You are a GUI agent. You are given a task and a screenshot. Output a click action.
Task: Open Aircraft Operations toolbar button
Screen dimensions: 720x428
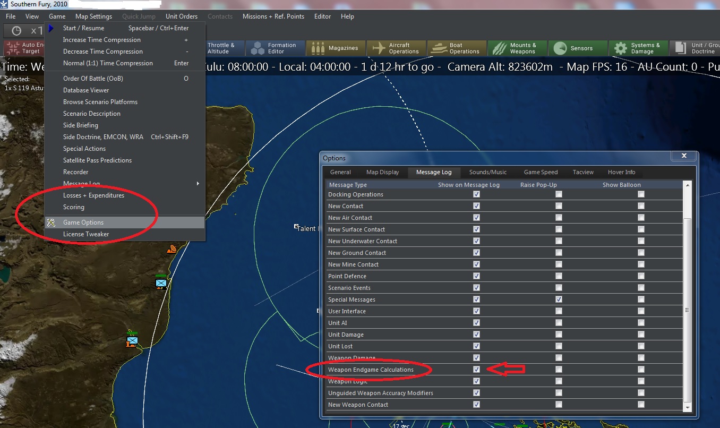tap(397, 48)
